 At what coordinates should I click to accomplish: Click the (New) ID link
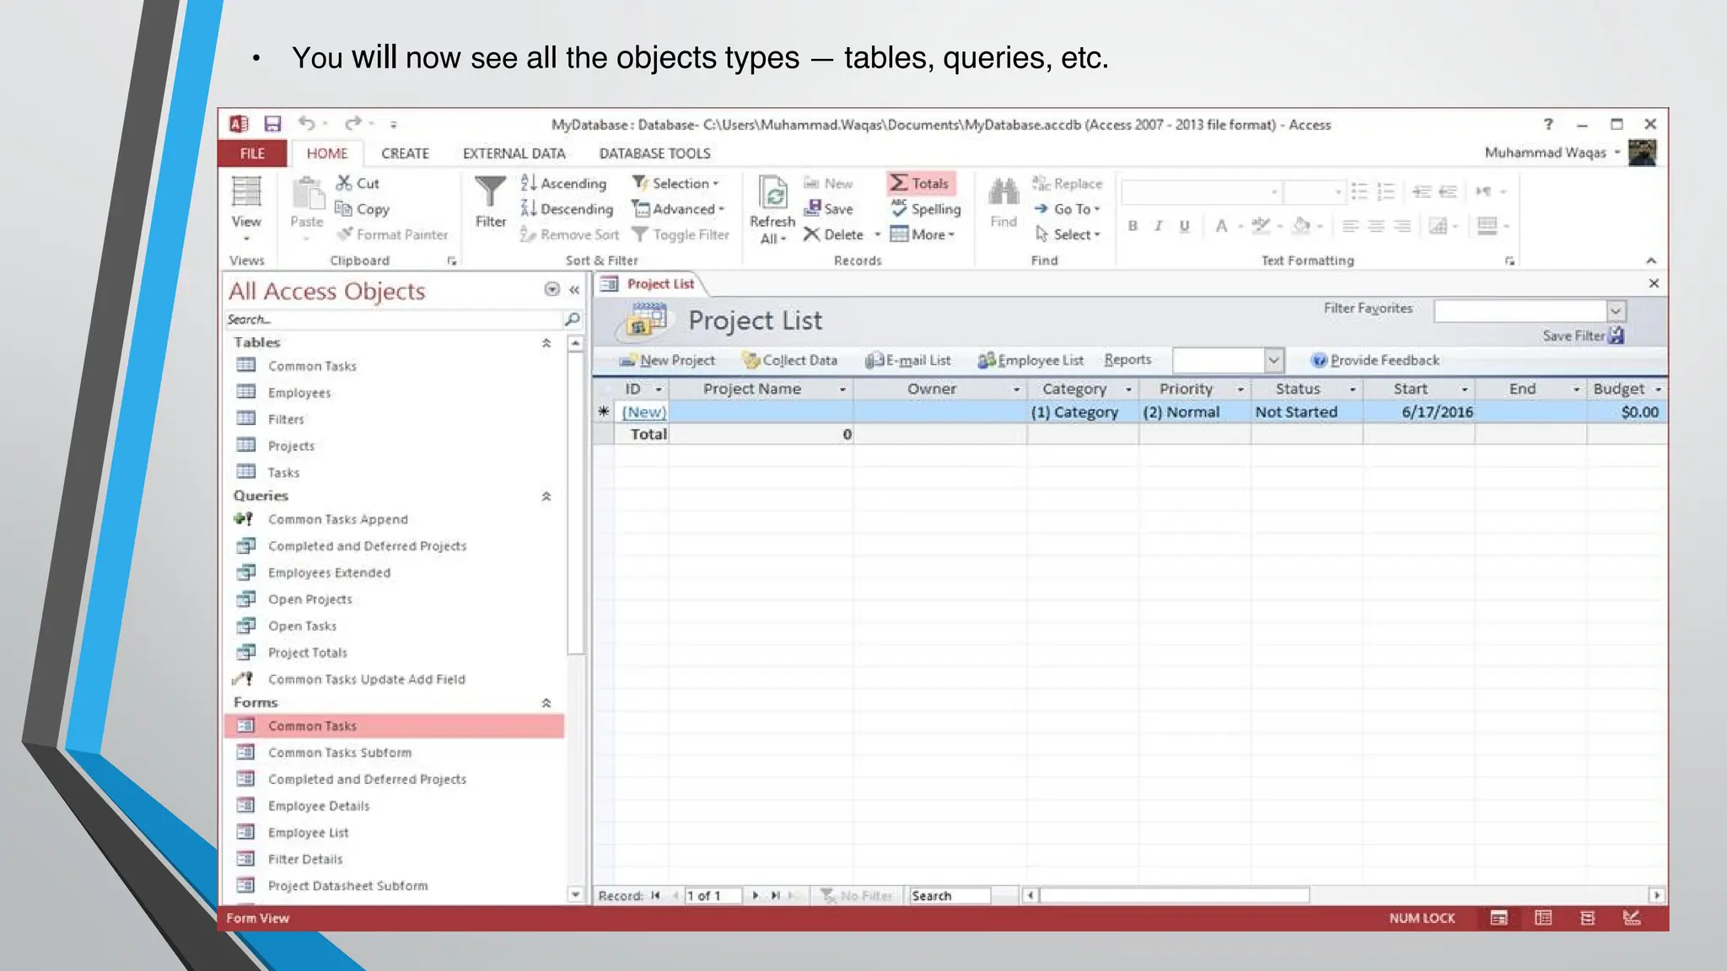pos(643,412)
